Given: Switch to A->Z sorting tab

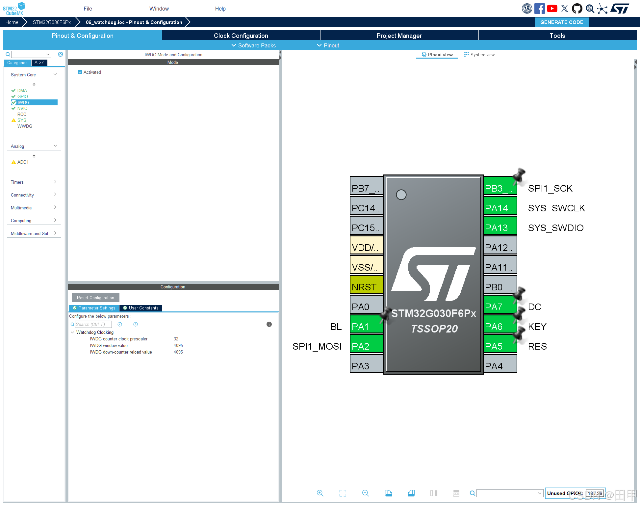Looking at the screenshot, I should pyautogui.click(x=39, y=63).
